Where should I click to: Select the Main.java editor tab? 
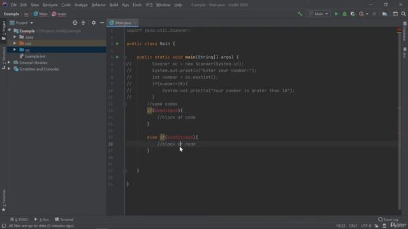123,23
